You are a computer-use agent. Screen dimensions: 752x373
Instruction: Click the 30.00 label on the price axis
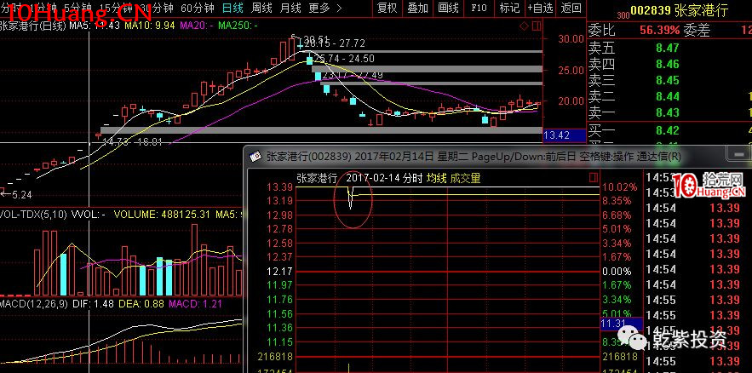(x=571, y=39)
